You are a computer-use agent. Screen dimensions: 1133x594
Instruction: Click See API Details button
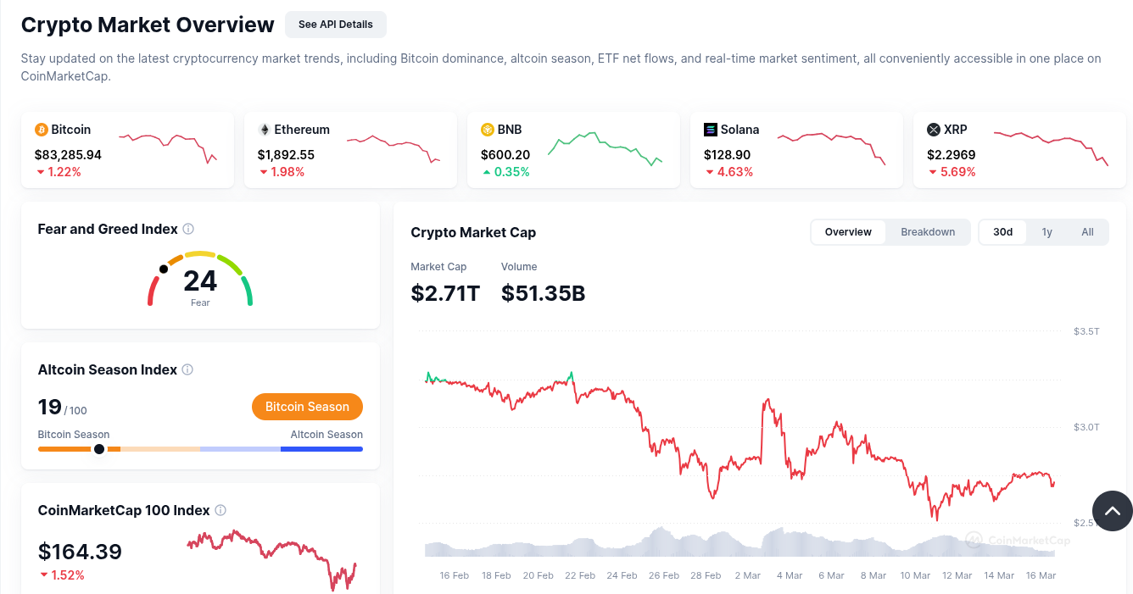pyautogui.click(x=336, y=25)
